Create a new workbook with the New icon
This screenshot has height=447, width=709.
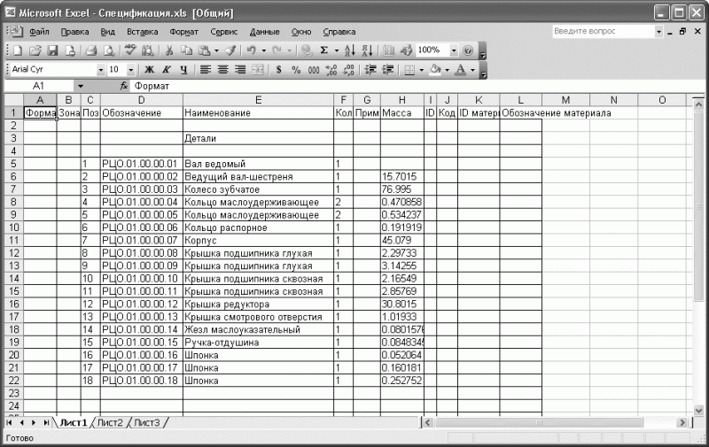(x=18, y=50)
